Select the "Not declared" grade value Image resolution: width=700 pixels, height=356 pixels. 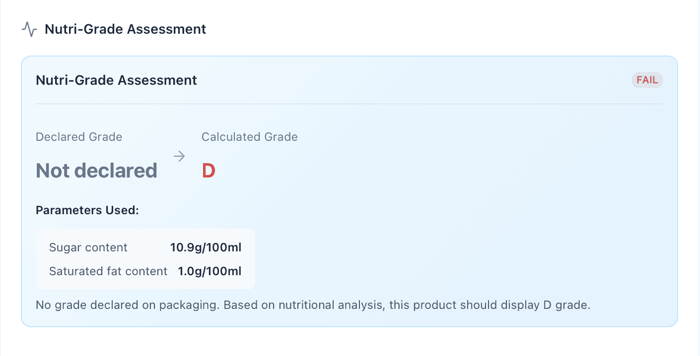(x=96, y=171)
